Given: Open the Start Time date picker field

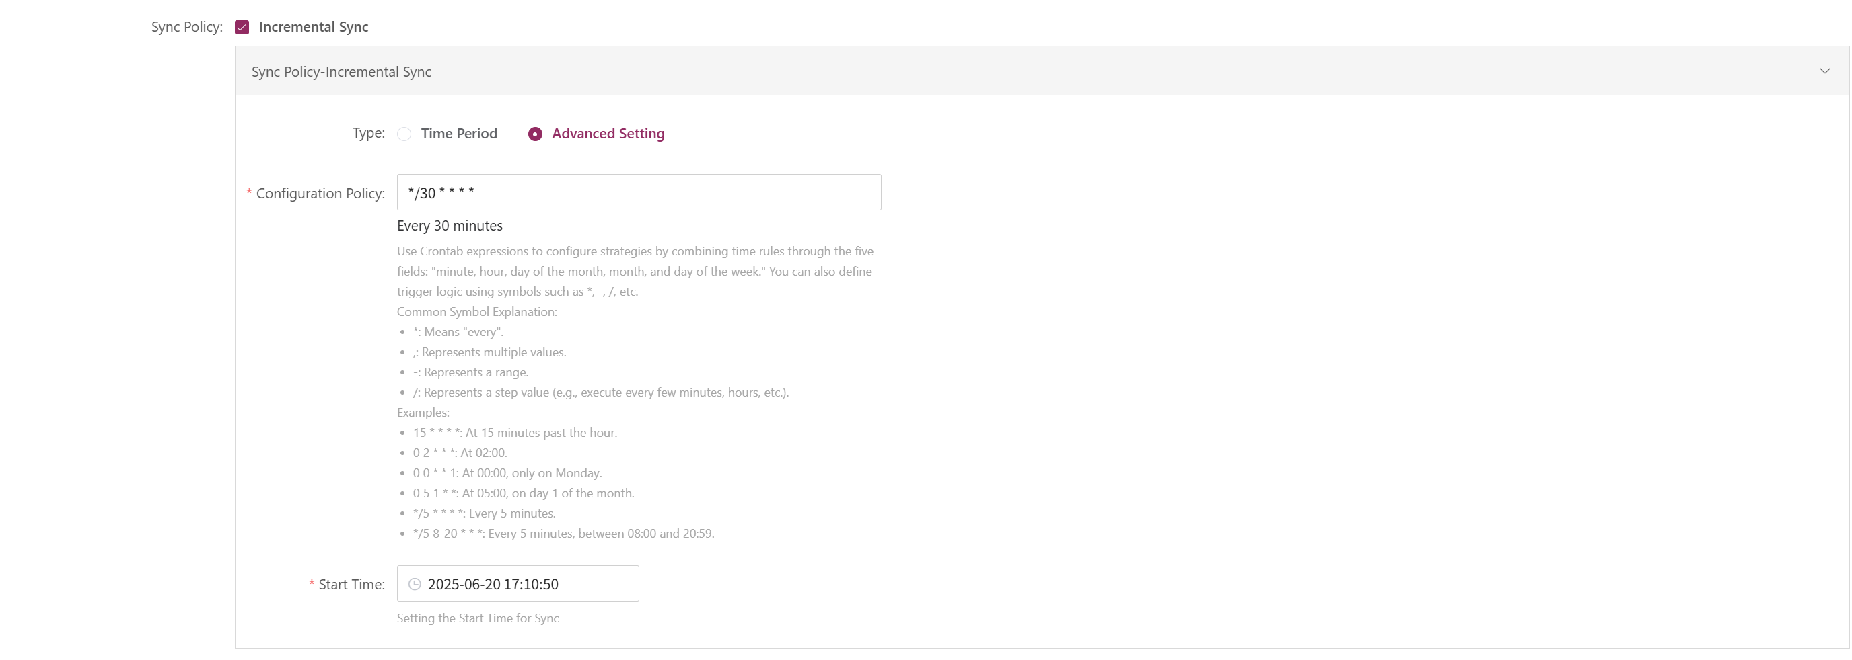Looking at the screenshot, I should [518, 584].
